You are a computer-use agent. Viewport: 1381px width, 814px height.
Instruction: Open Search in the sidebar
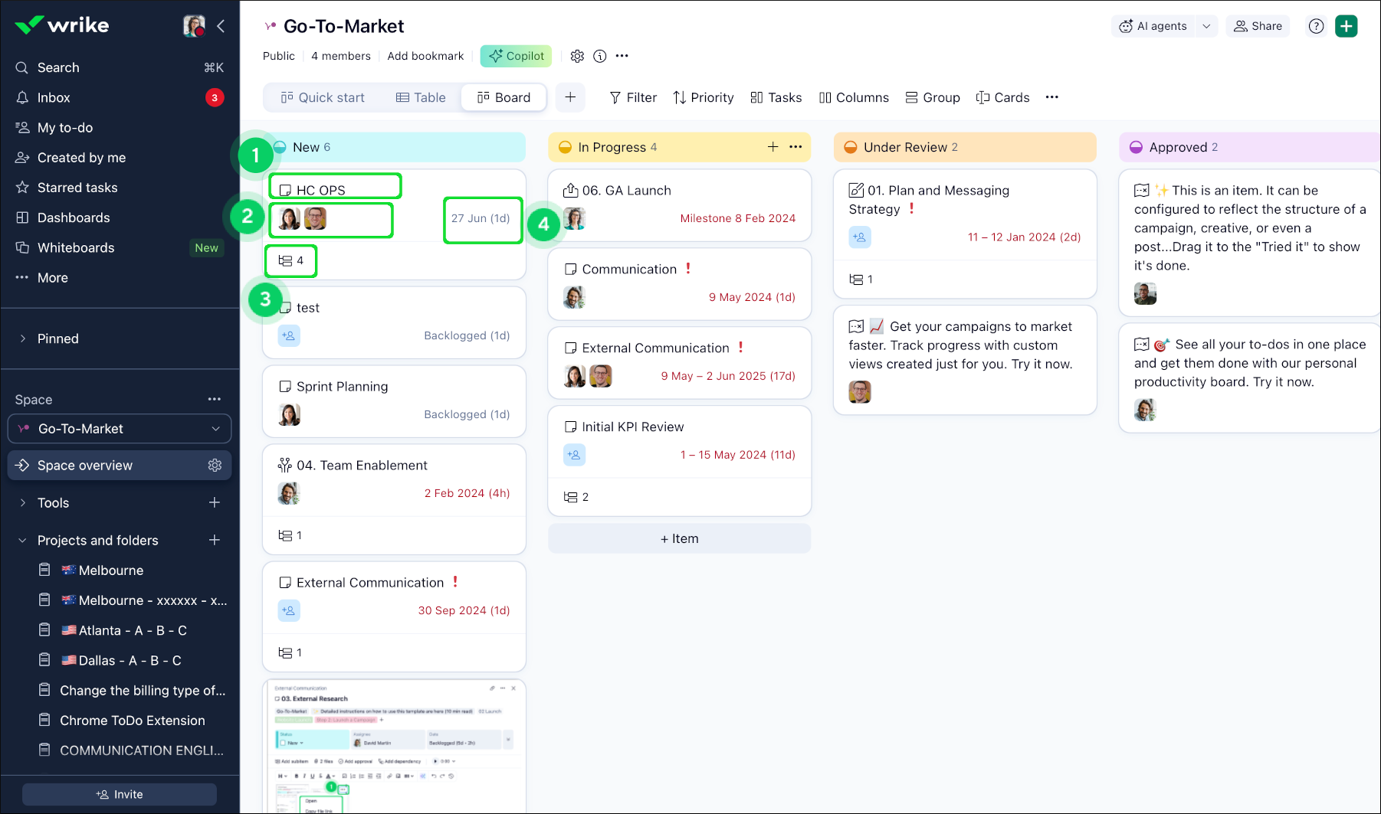point(120,67)
